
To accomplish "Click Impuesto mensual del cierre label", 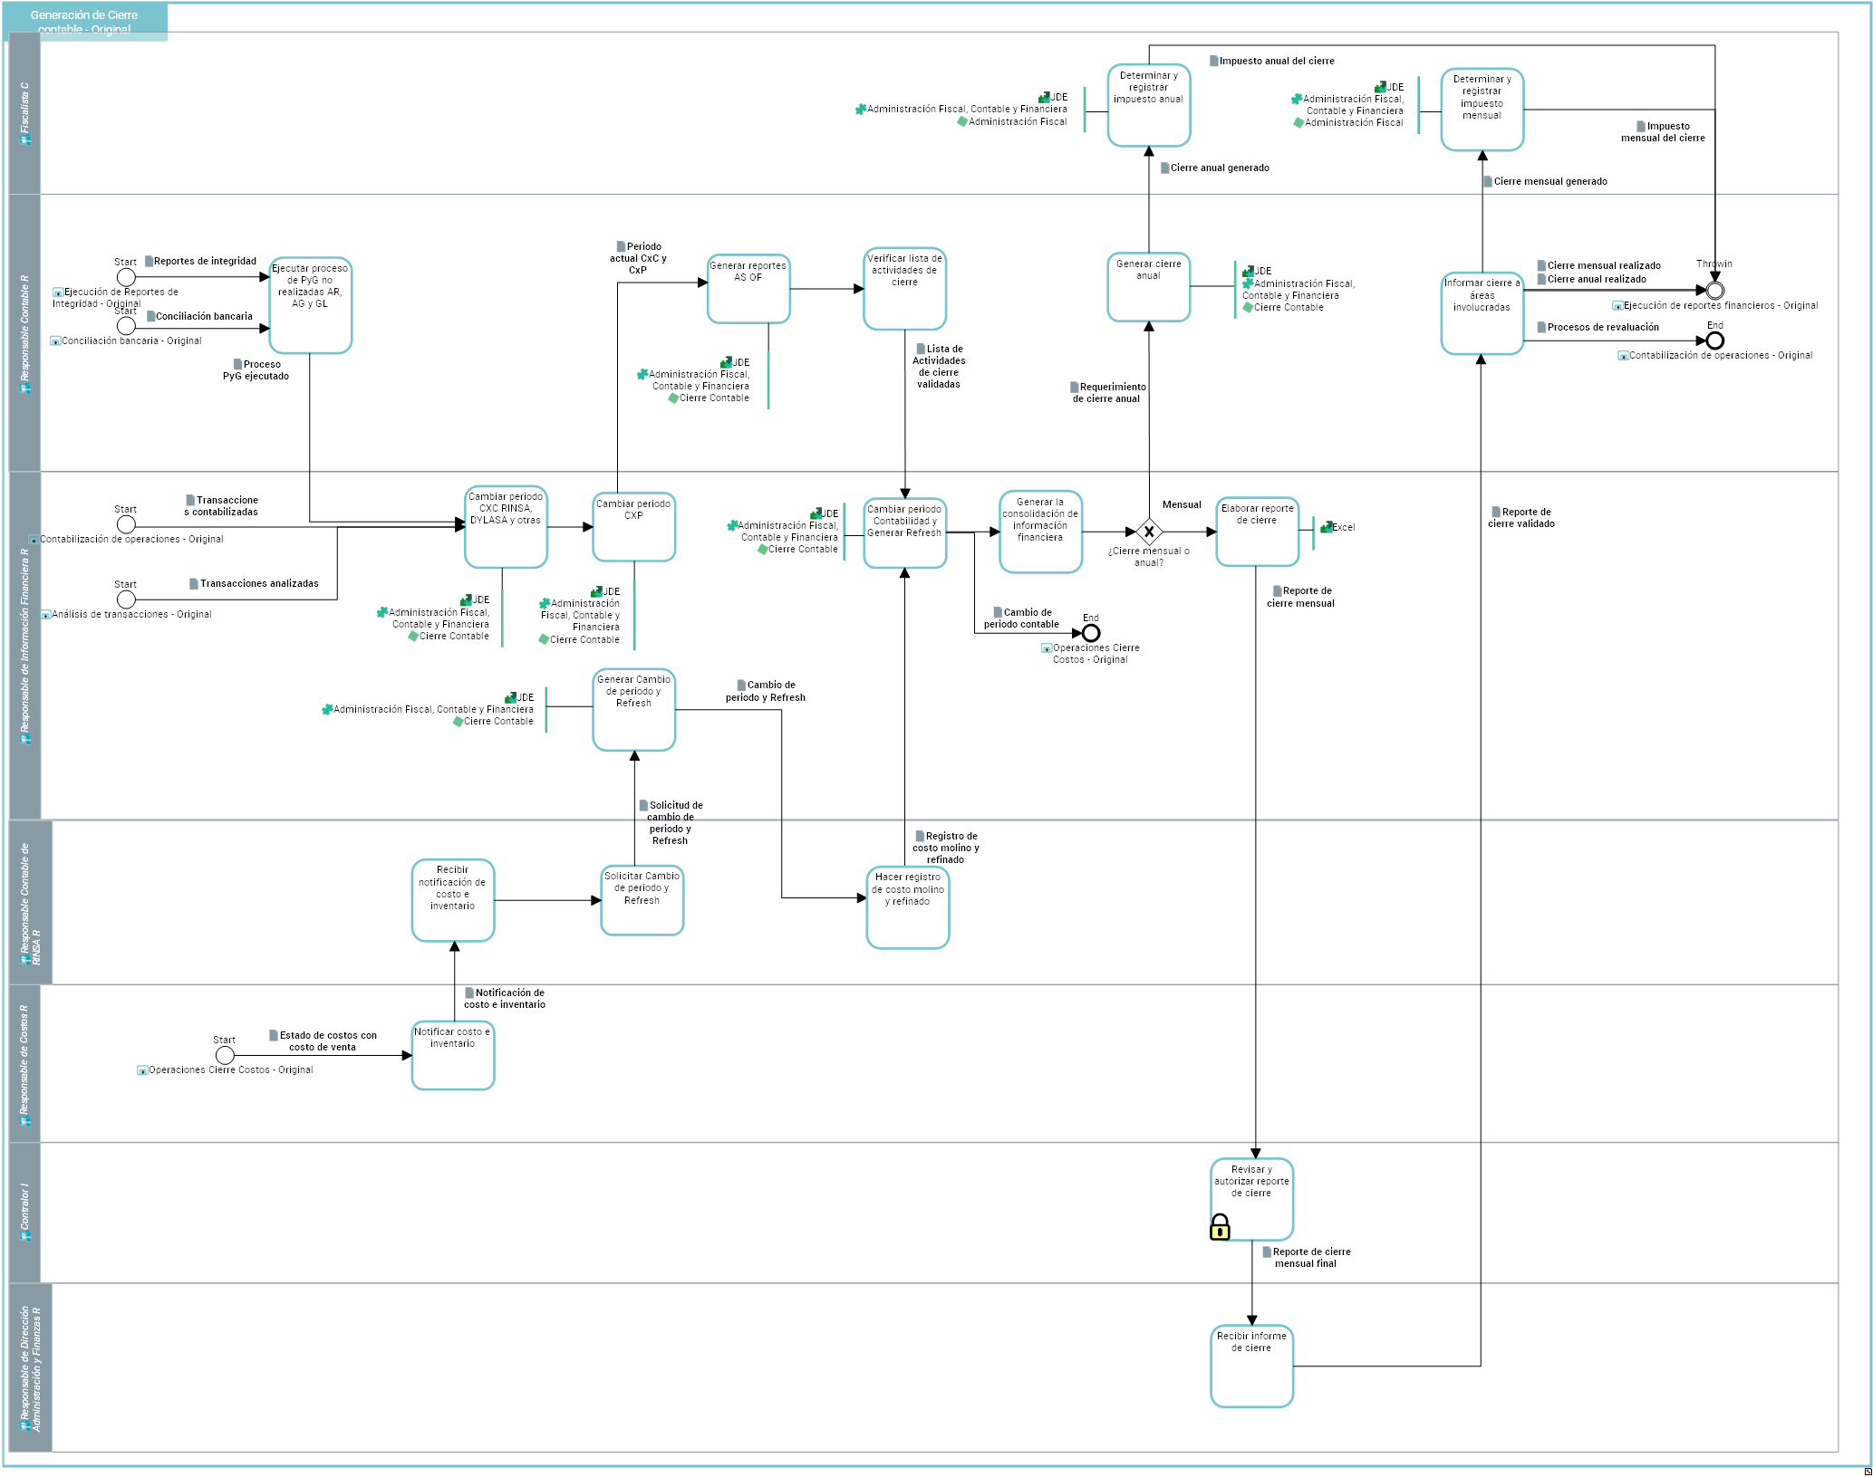I will pyautogui.click(x=1663, y=132).
